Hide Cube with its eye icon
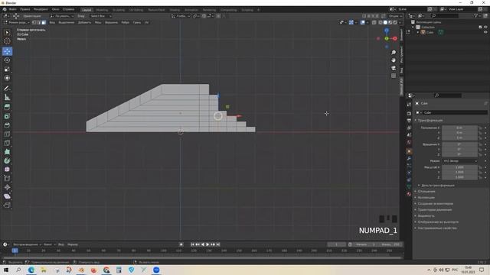Viewport: 490px width, 275px height. pos(485,32)
